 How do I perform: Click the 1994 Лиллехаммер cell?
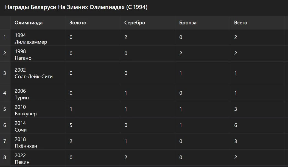[x=31, y=38]
